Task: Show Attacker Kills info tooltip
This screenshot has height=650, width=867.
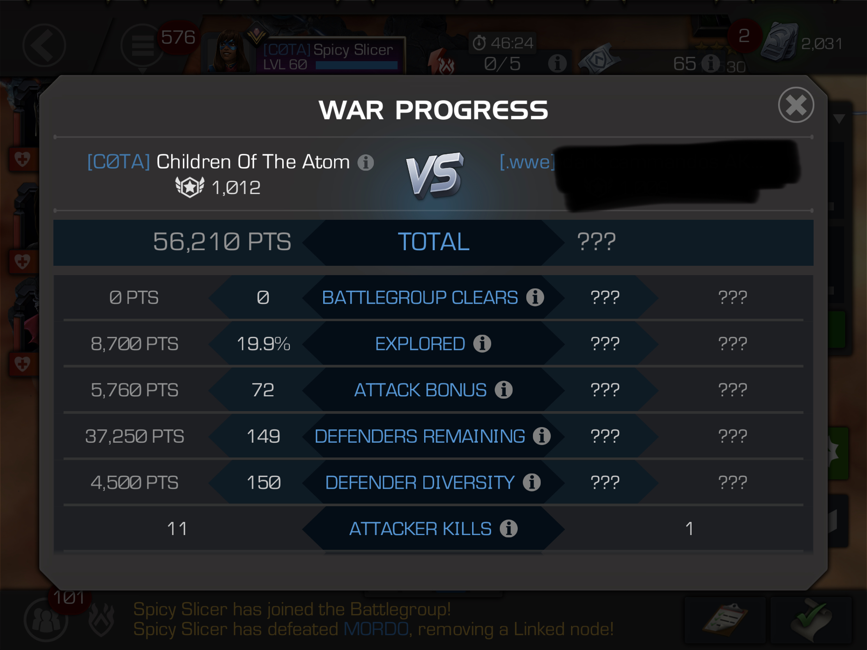Action: pyautogui.click(x=509, y=528)
